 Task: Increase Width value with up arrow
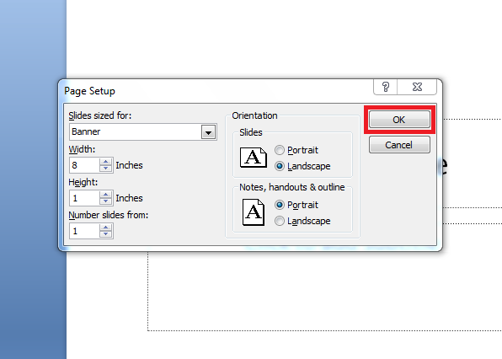pyautogui.click(x=105, y=162)
